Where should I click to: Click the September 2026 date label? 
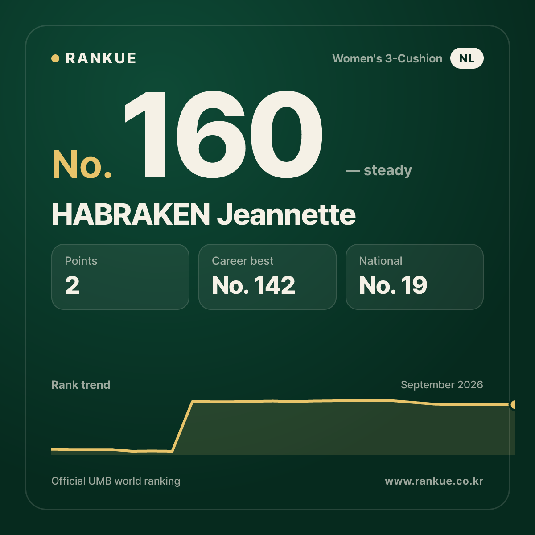[x=442, y=385]
